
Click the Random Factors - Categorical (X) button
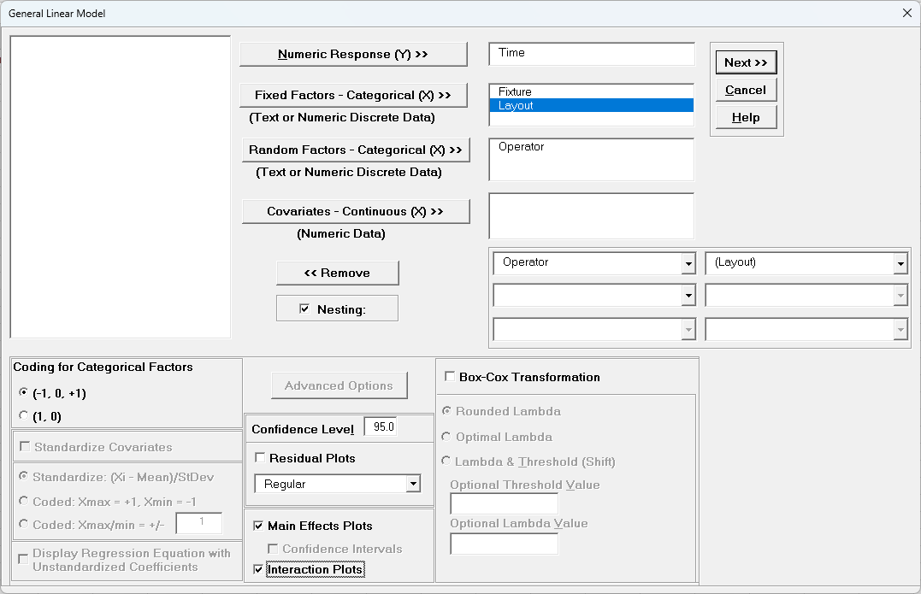(356, 149)
